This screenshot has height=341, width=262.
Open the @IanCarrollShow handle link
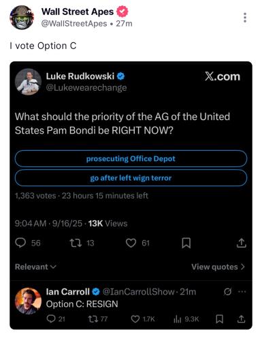(139, 292)
